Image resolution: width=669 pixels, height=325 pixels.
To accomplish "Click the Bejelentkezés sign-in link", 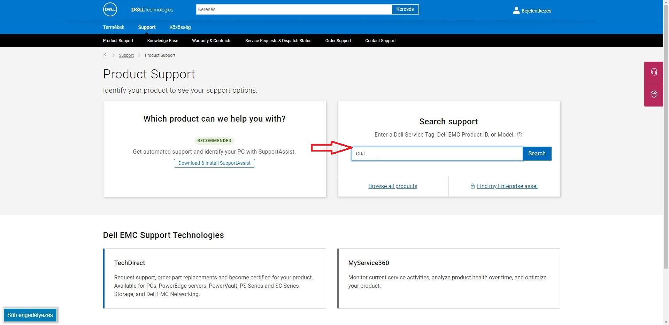I will pos(536,11).
